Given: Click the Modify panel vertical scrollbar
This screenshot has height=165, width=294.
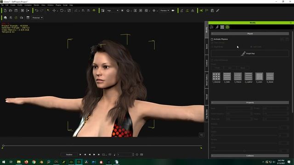Looking at the screenshot, I should [292, 72].
